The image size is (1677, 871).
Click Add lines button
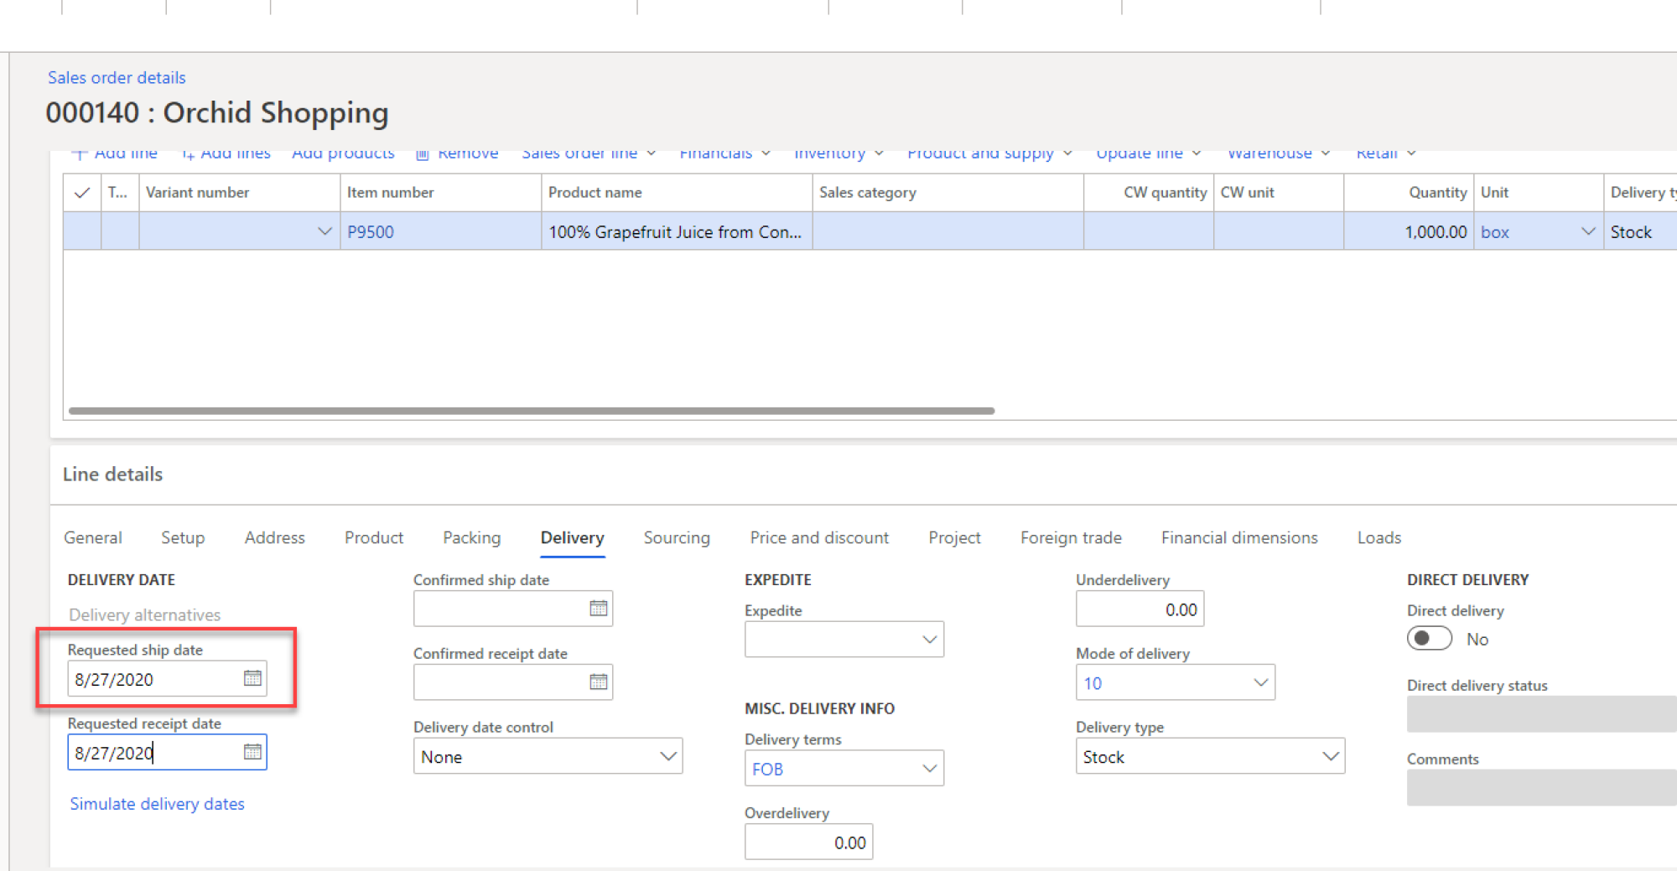click(226, 154)
